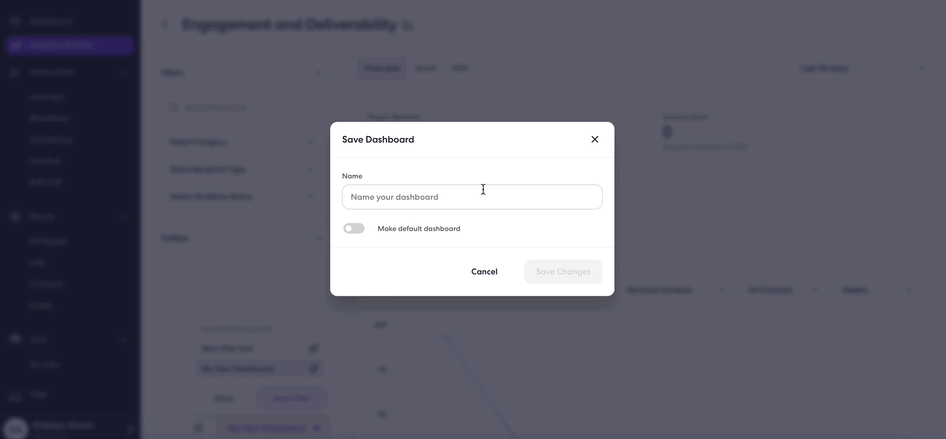This screenshot has width=946, height=439.
Task: Close the Save Dashboard dialog
Action: (x=595, y=139)
